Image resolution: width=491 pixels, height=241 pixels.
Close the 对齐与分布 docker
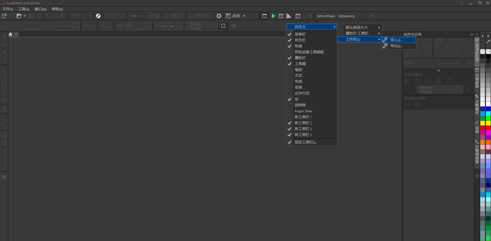477,34
